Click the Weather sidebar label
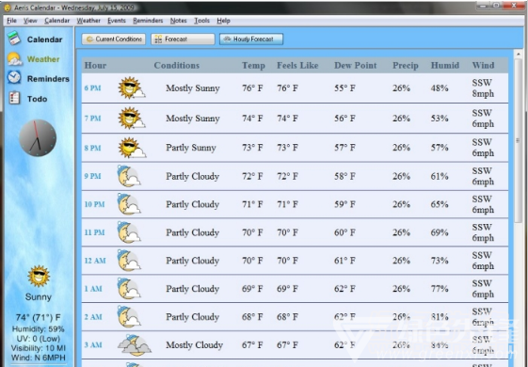Image resolution: width=528 pixels, height=367 pixels. (43, 59)
